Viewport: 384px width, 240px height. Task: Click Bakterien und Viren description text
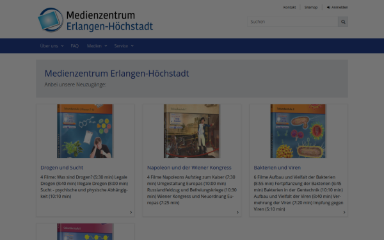coord(298,193)
